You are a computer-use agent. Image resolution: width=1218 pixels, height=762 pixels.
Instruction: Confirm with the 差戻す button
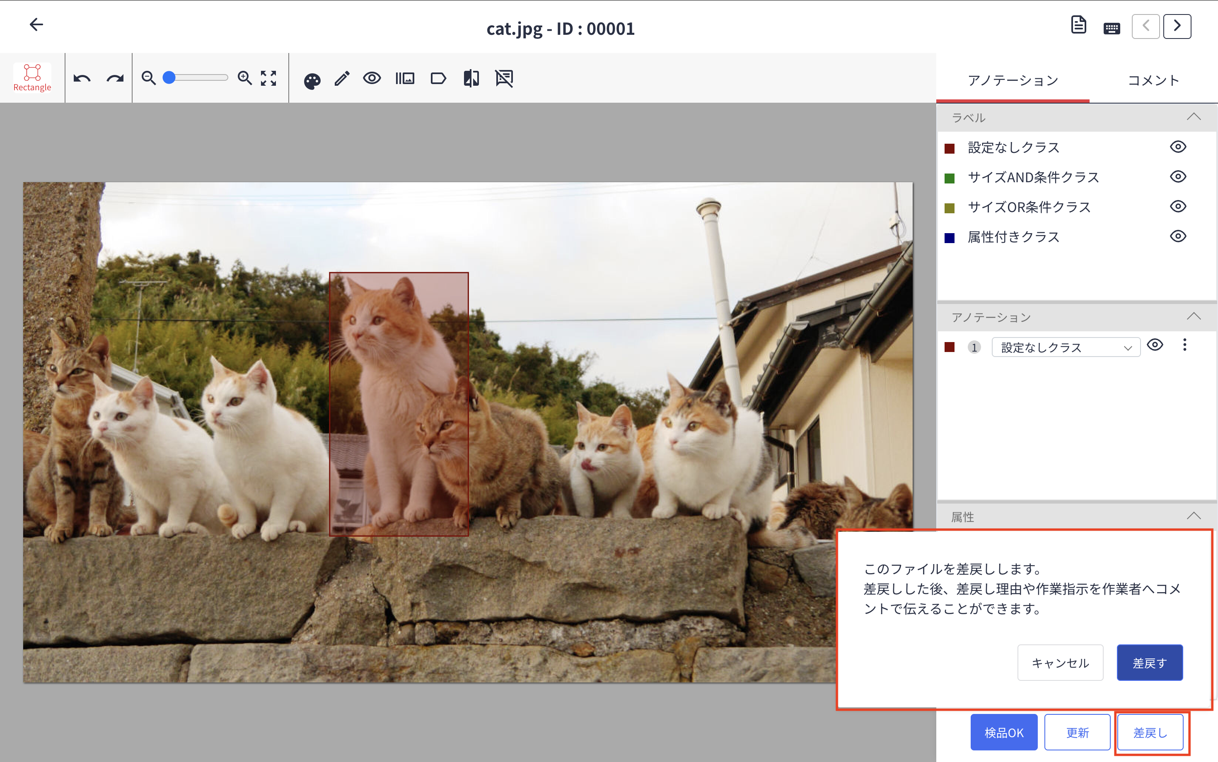(1150, 662)
